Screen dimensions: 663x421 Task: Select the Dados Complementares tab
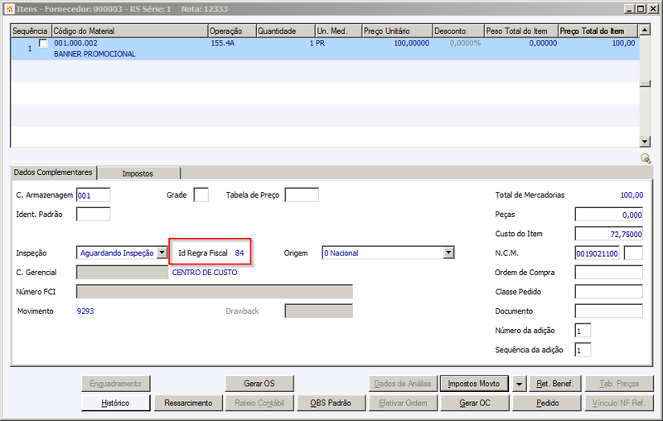pyautogui.click(x=53, y=172)
